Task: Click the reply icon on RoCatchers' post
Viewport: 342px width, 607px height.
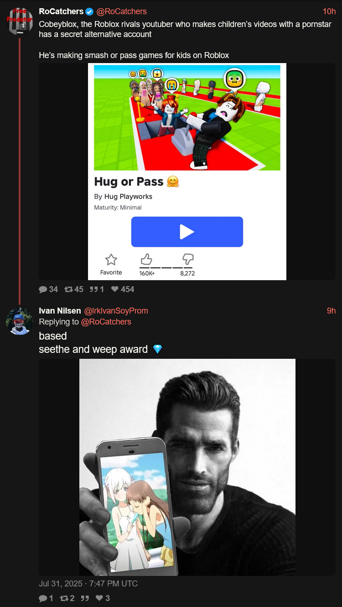Action: pos(43,289)
